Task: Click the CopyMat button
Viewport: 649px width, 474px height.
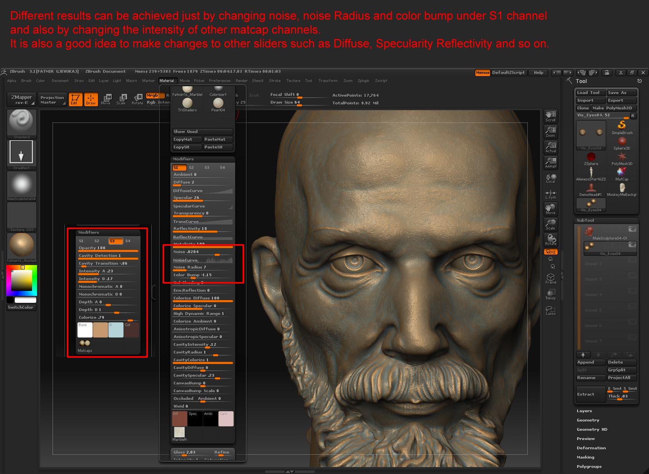Action: (x=187, y=140)
